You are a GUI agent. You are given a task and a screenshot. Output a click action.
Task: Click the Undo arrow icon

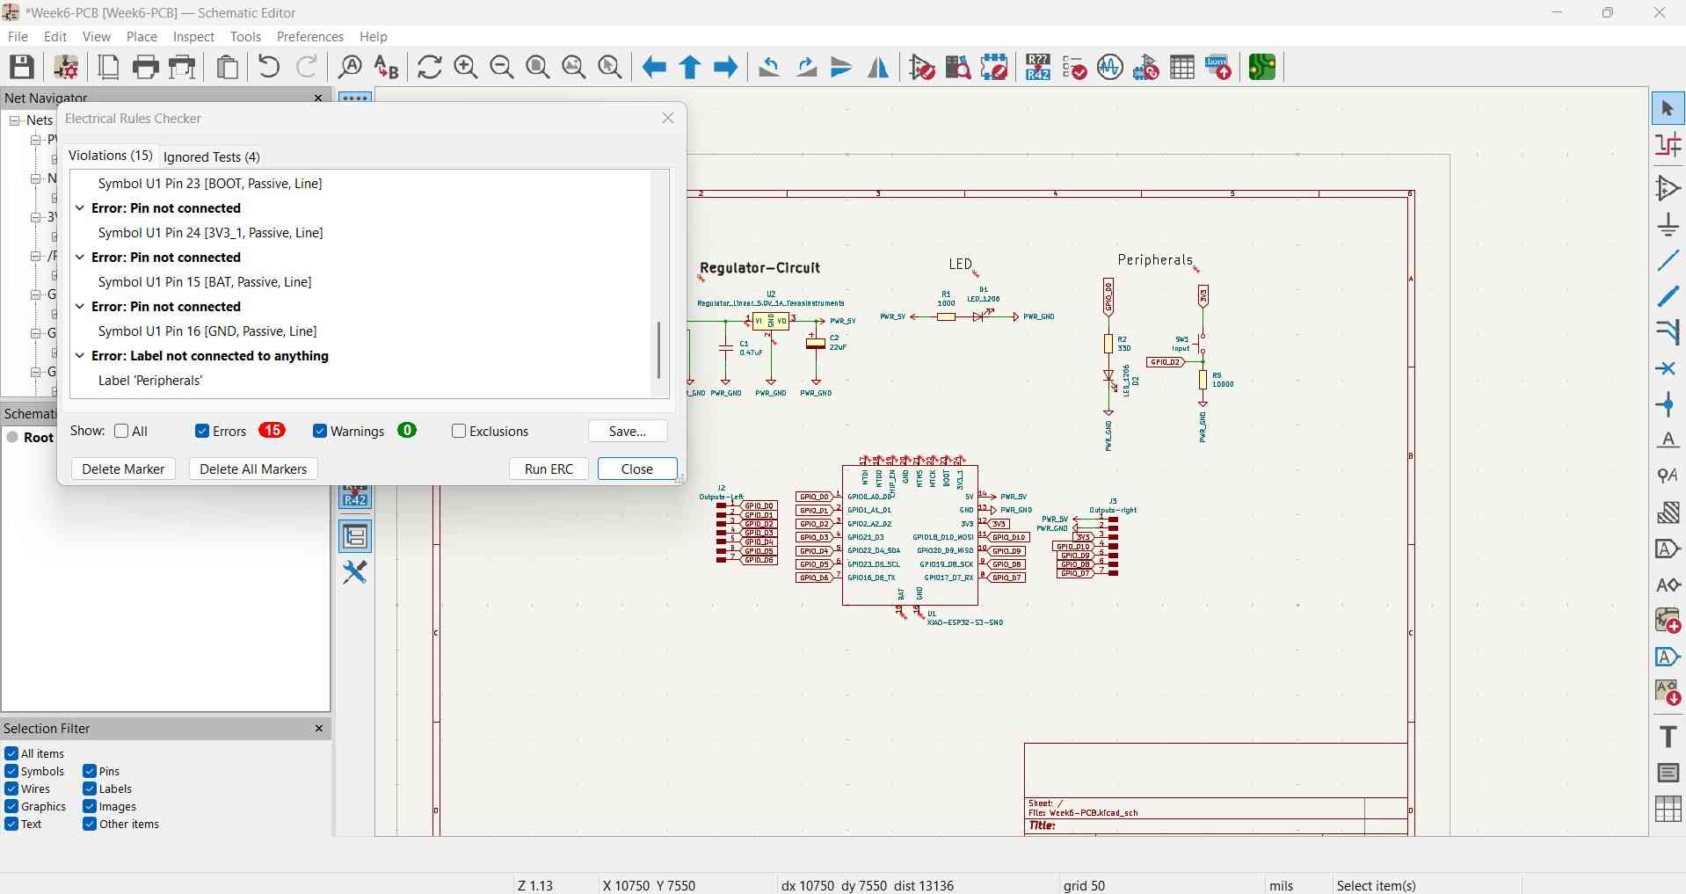click(x=270, y=68)
